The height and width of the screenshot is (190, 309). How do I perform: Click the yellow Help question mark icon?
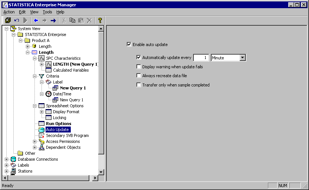point(100,20)
